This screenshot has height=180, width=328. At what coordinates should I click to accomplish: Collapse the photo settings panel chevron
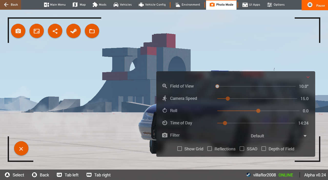pos(308,77)
